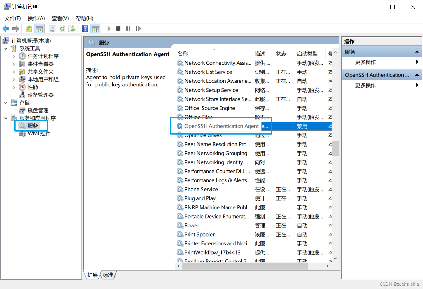
Task: Click the stop service icon
Action: 118,28
